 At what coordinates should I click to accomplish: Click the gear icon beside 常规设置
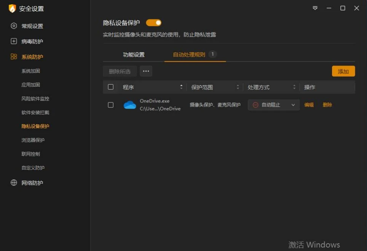point(14,26)
